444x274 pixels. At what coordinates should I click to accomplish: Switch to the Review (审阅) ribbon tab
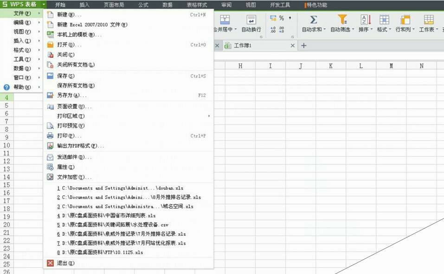226,5
